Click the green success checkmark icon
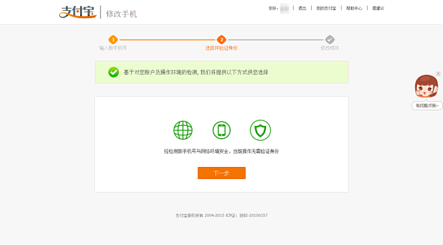The image size is (443, 245). (114, 72)
